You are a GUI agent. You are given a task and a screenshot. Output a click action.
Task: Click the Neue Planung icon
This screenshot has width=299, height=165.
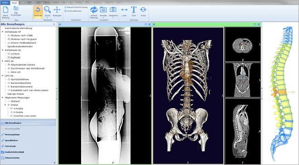coord(5,12)
